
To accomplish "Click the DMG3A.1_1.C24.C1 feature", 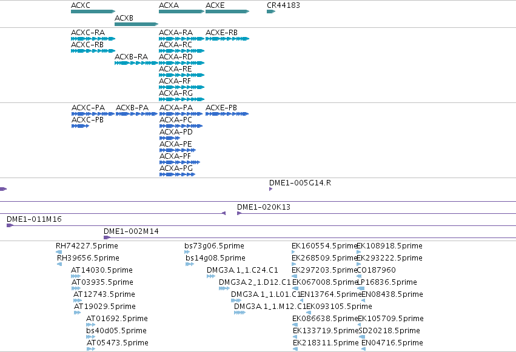I will tap(211, 276).
